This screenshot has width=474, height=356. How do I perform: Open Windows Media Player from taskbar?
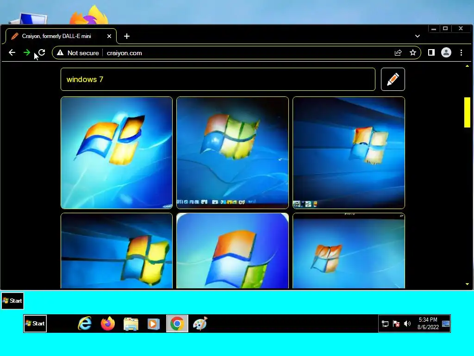click(x=154, y=324)
